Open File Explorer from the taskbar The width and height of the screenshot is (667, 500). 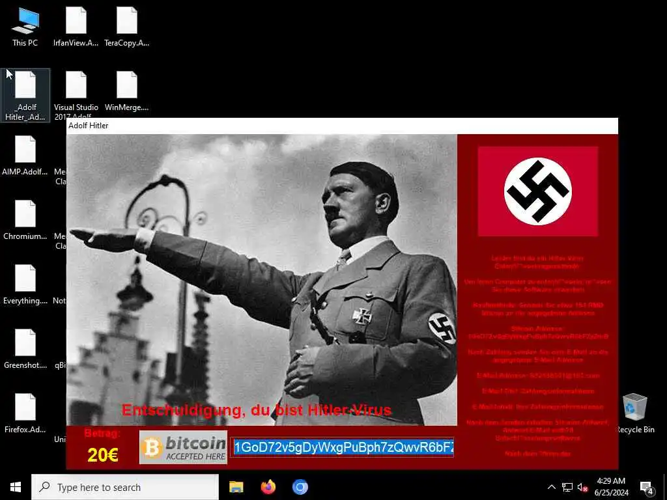tap(236, 487)
